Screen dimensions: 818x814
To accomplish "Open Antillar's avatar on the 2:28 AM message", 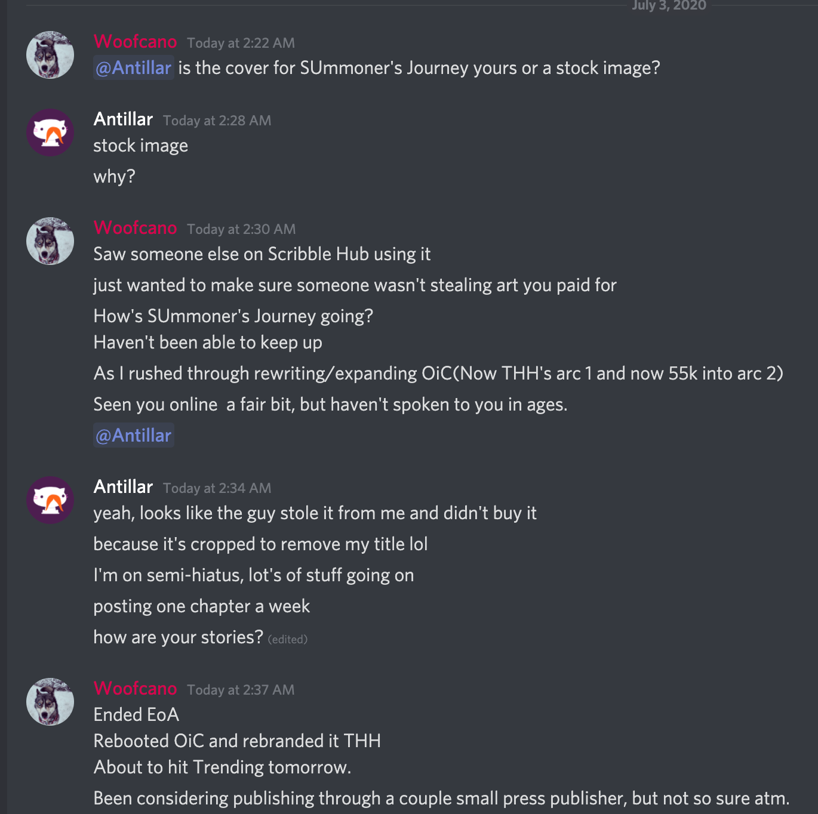I will click(x=50, y=132).
